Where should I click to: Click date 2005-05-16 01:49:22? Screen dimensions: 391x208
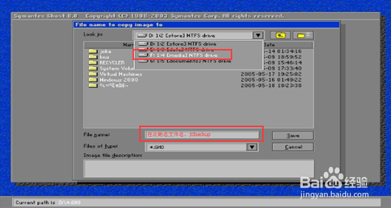[x=271, y=80]
